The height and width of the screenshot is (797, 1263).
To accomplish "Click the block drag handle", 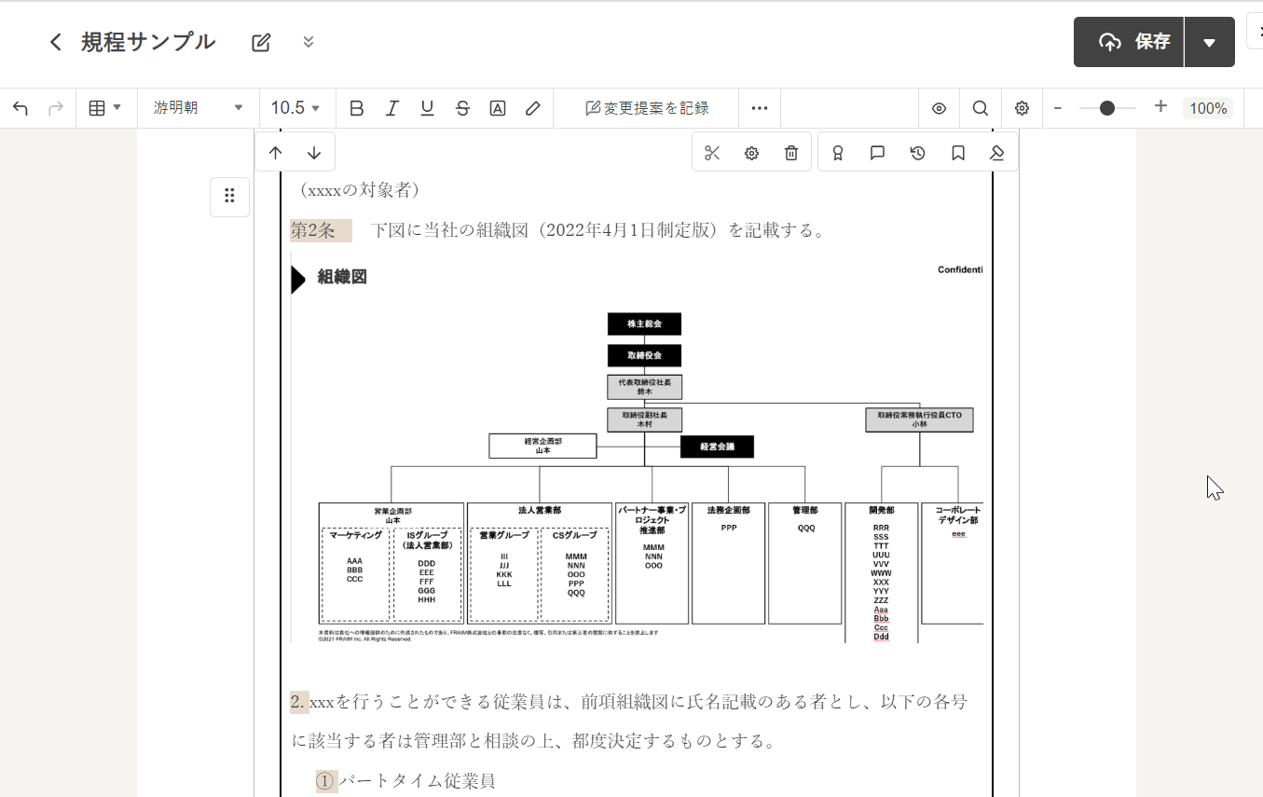I will 229,196.
